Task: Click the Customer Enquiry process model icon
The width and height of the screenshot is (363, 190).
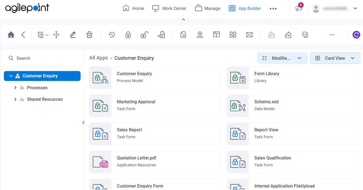Action: click(x=100, y=78)
